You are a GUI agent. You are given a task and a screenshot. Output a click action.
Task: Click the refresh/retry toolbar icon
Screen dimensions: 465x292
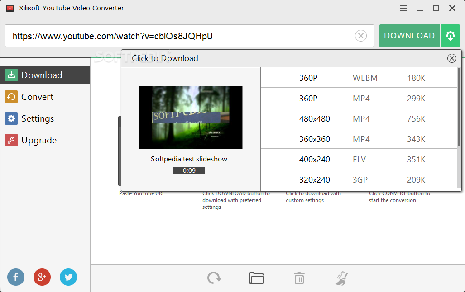(214, 278)
